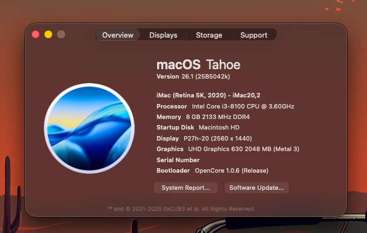Click the 0xCUB3 copyright notice
The width and height of the screenshot is (367, 233).
[181, 209]
